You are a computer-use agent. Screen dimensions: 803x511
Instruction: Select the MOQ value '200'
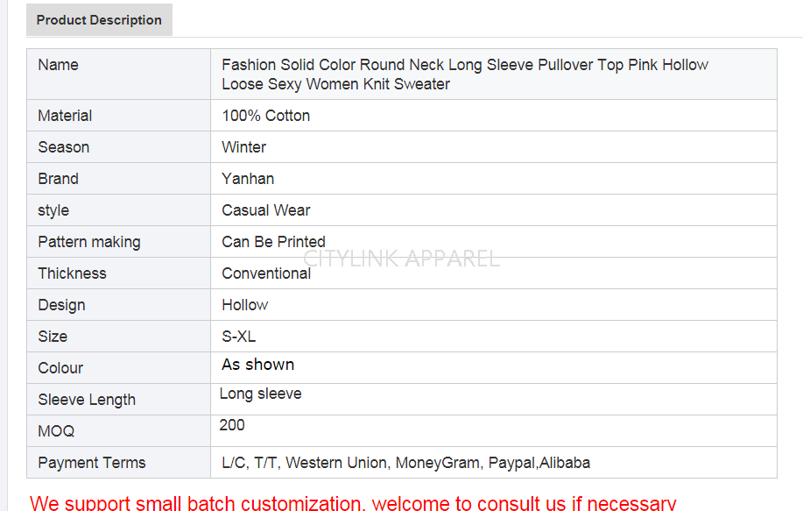click(x=232, y=425)
